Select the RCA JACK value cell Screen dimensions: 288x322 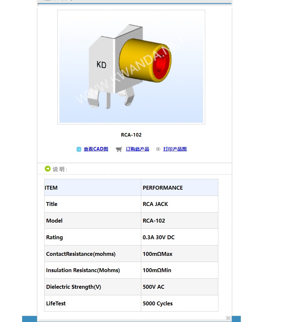180,204
